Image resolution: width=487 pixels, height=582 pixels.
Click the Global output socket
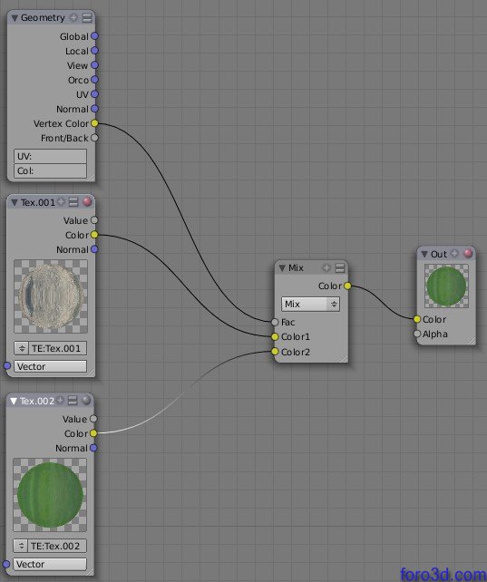pos(94,36)
